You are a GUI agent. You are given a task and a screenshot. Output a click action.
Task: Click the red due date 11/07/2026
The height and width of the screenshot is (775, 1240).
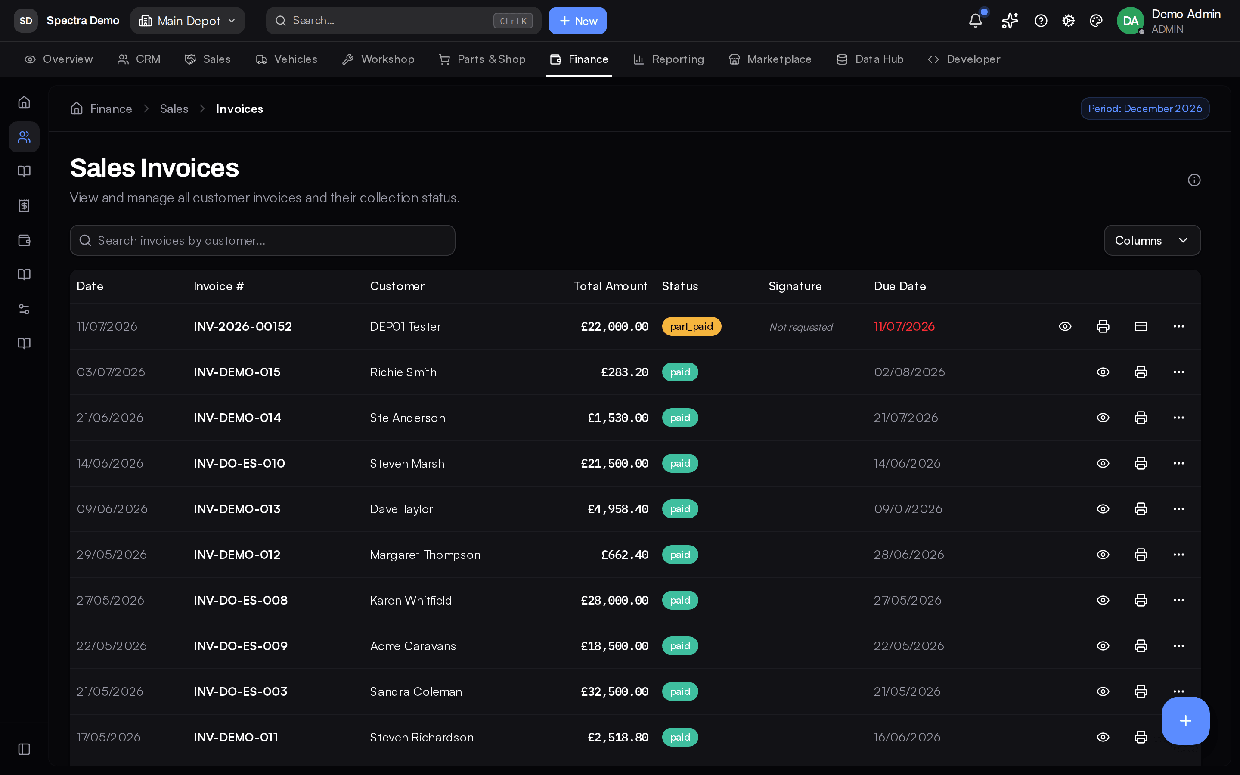coord(904,326)
